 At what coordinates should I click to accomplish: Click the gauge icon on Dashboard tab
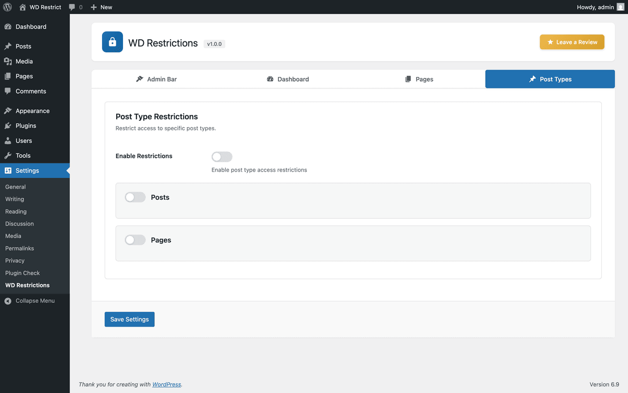(x=270, y=79)
